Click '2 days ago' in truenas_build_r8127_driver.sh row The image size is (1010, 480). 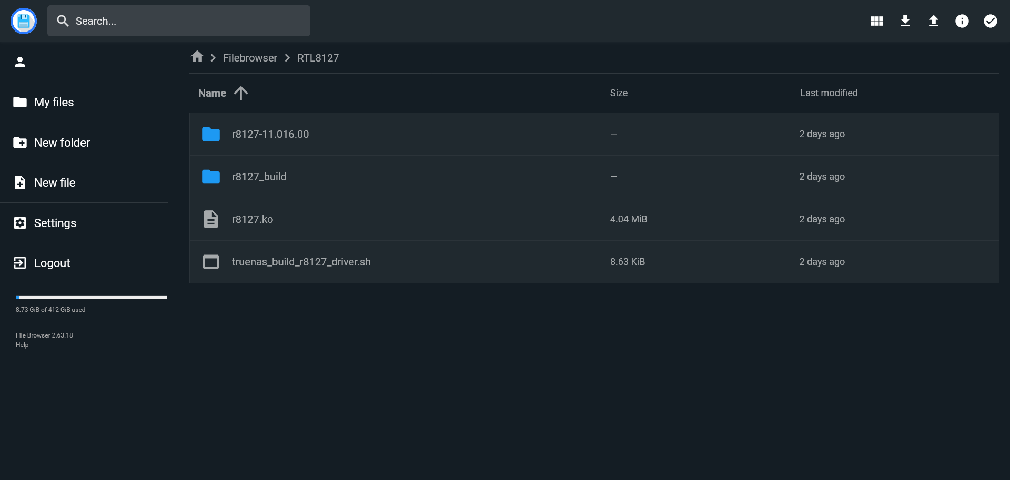(x=822, y=262)
